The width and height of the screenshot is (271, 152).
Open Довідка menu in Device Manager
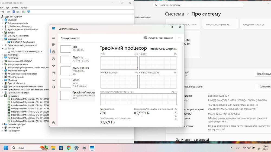click(25, 8)
